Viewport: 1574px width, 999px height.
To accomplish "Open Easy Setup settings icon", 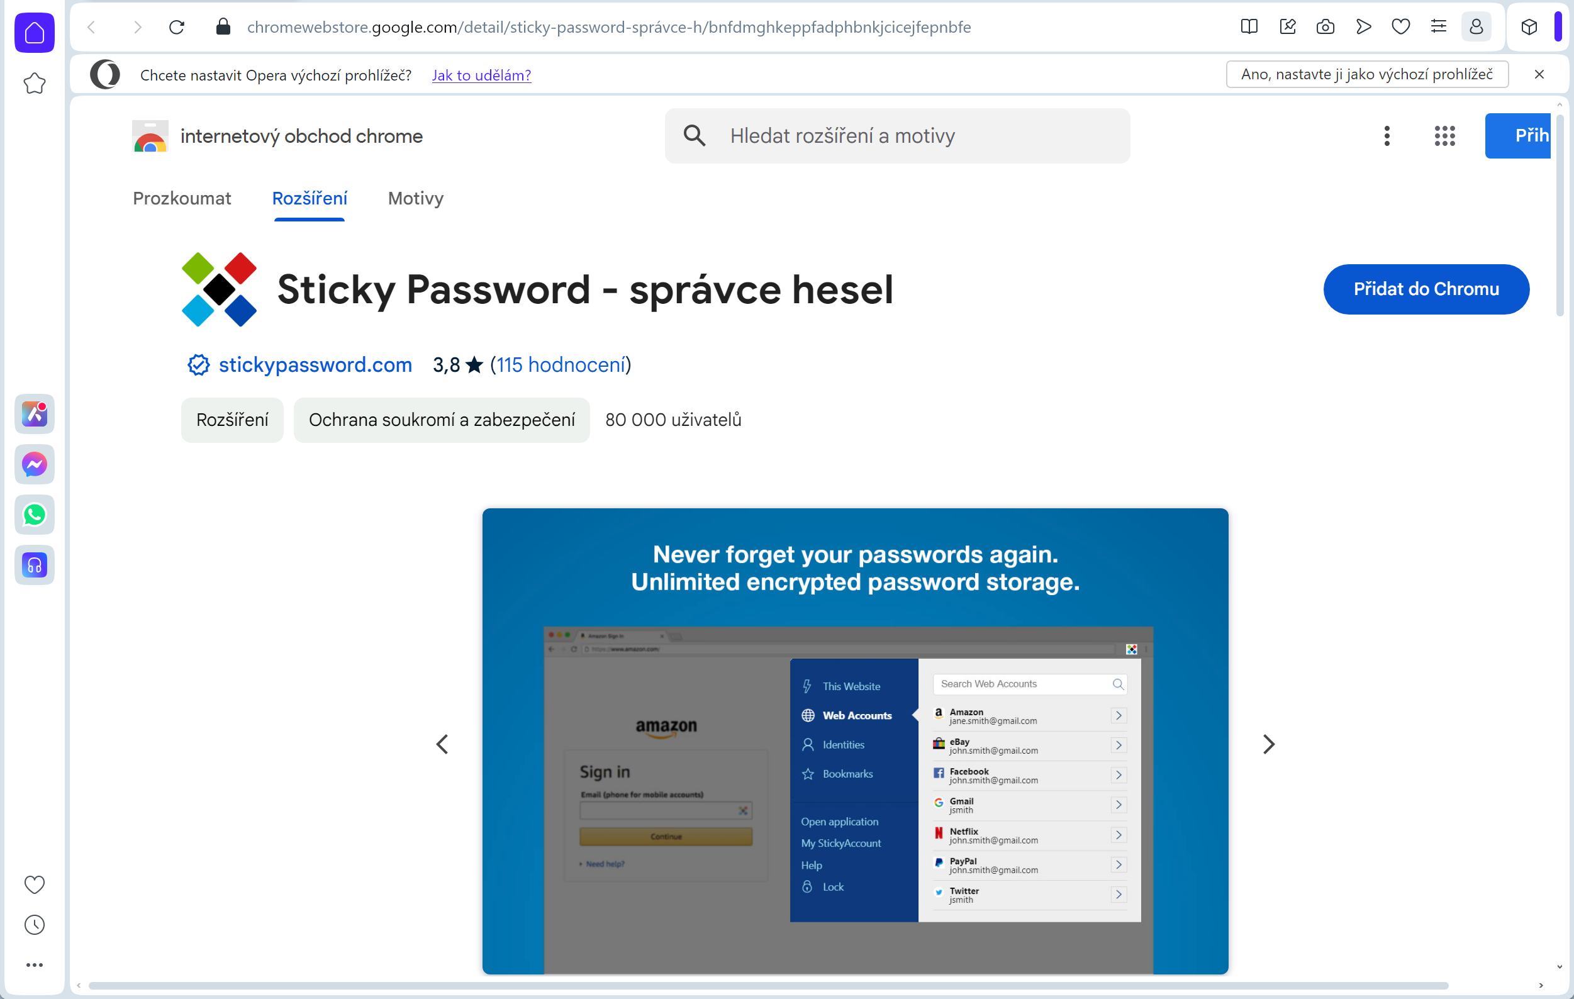I will pyautogui.click(x=1438, y=27).
